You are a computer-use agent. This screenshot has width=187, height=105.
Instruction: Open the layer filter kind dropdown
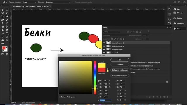pos(111,32)
